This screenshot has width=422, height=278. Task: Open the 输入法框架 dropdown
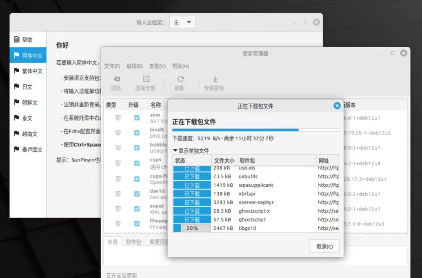point(182,22)
